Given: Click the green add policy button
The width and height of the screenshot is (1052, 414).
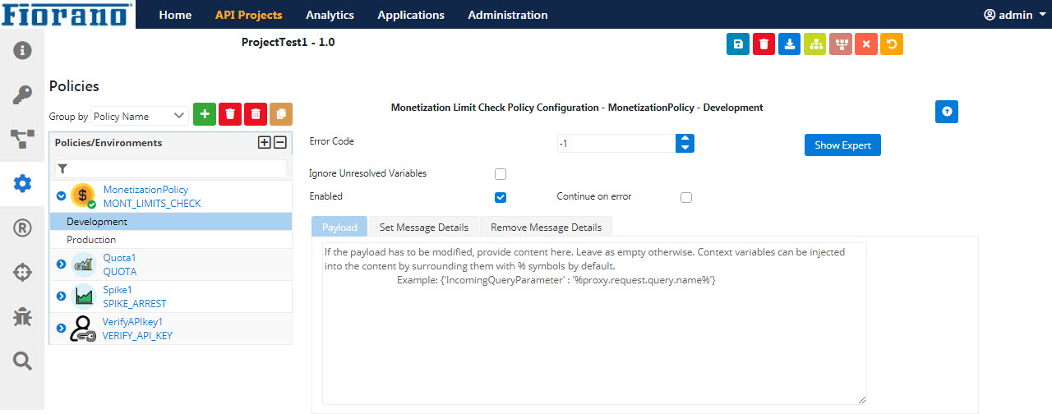Looking at the screenshot, I should tap(205, 115).
